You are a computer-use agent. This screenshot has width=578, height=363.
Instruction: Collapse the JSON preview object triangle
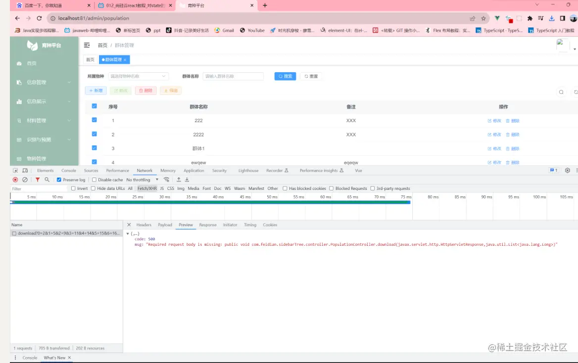128,233
